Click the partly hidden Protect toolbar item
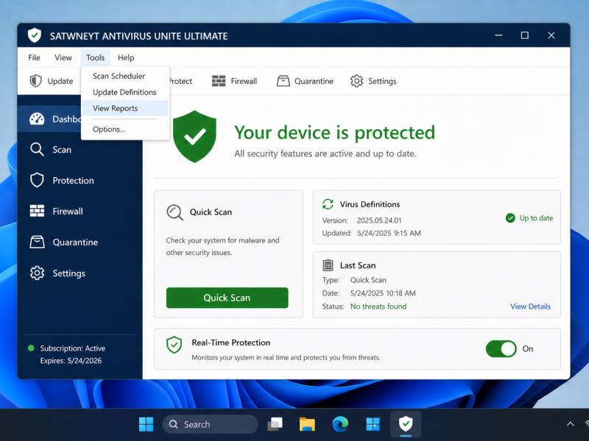 click(180, 81)
